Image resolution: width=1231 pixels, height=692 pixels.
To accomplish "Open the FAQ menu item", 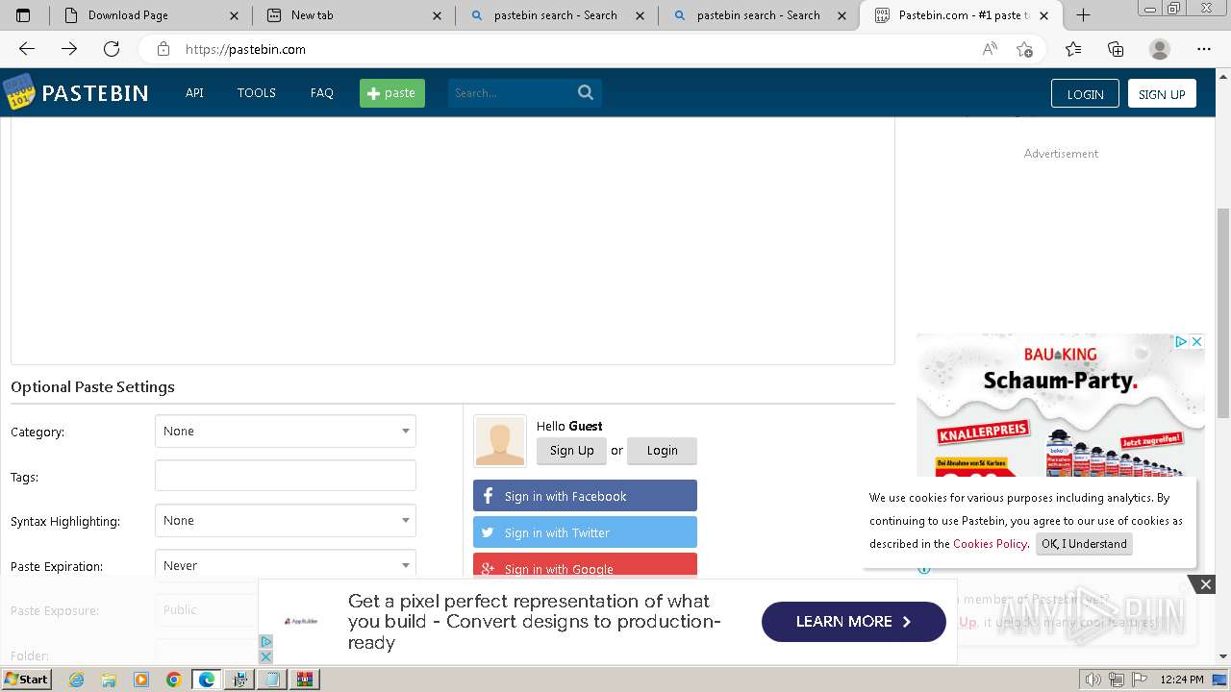I will click(322, 93).
